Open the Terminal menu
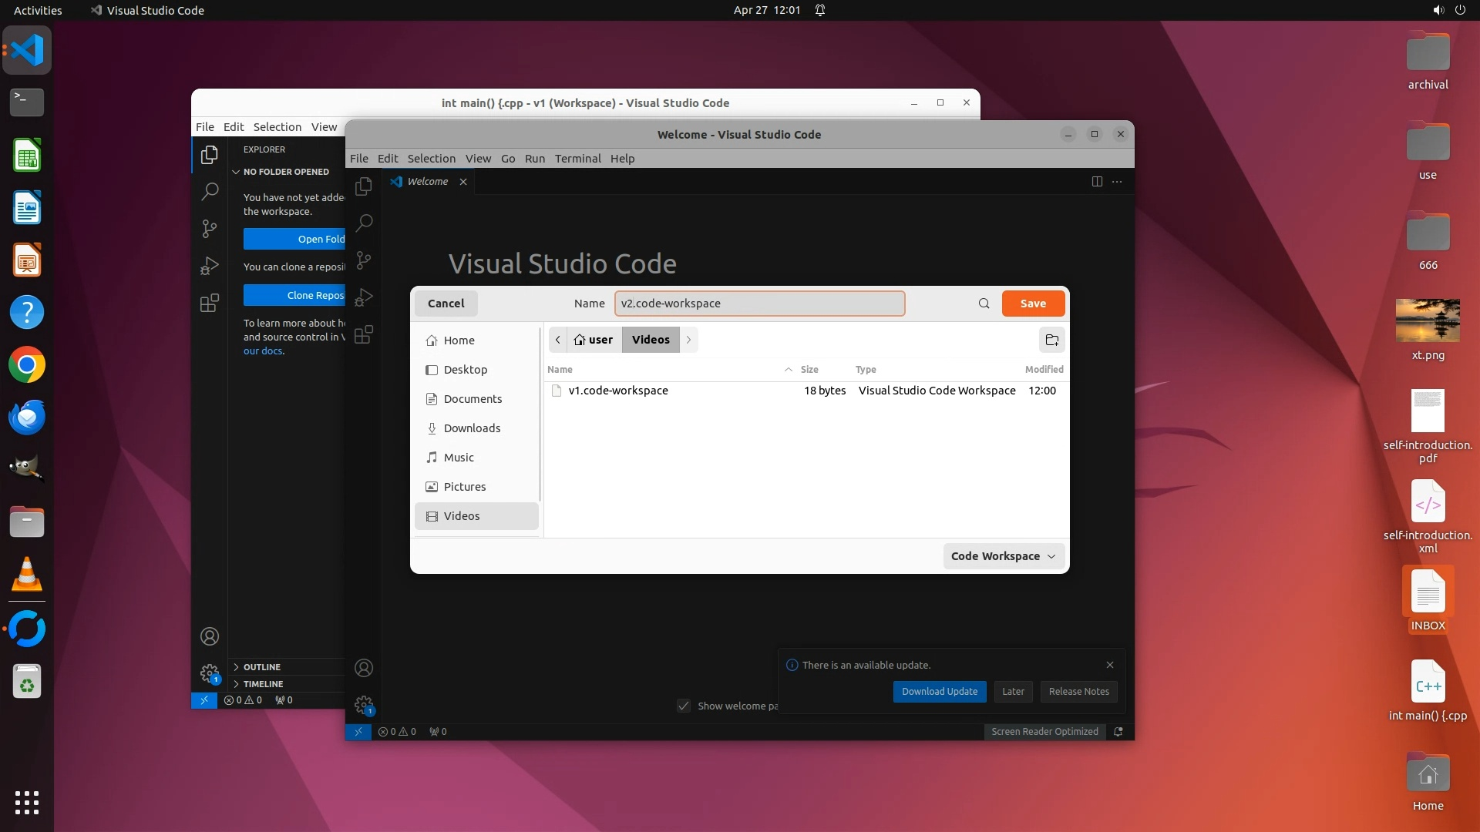This screenshot has width=1480, height=832. tap(577, 159)
